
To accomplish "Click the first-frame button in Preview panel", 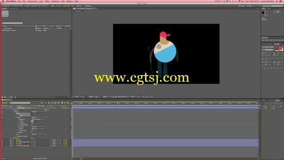I will coord(263,40).
